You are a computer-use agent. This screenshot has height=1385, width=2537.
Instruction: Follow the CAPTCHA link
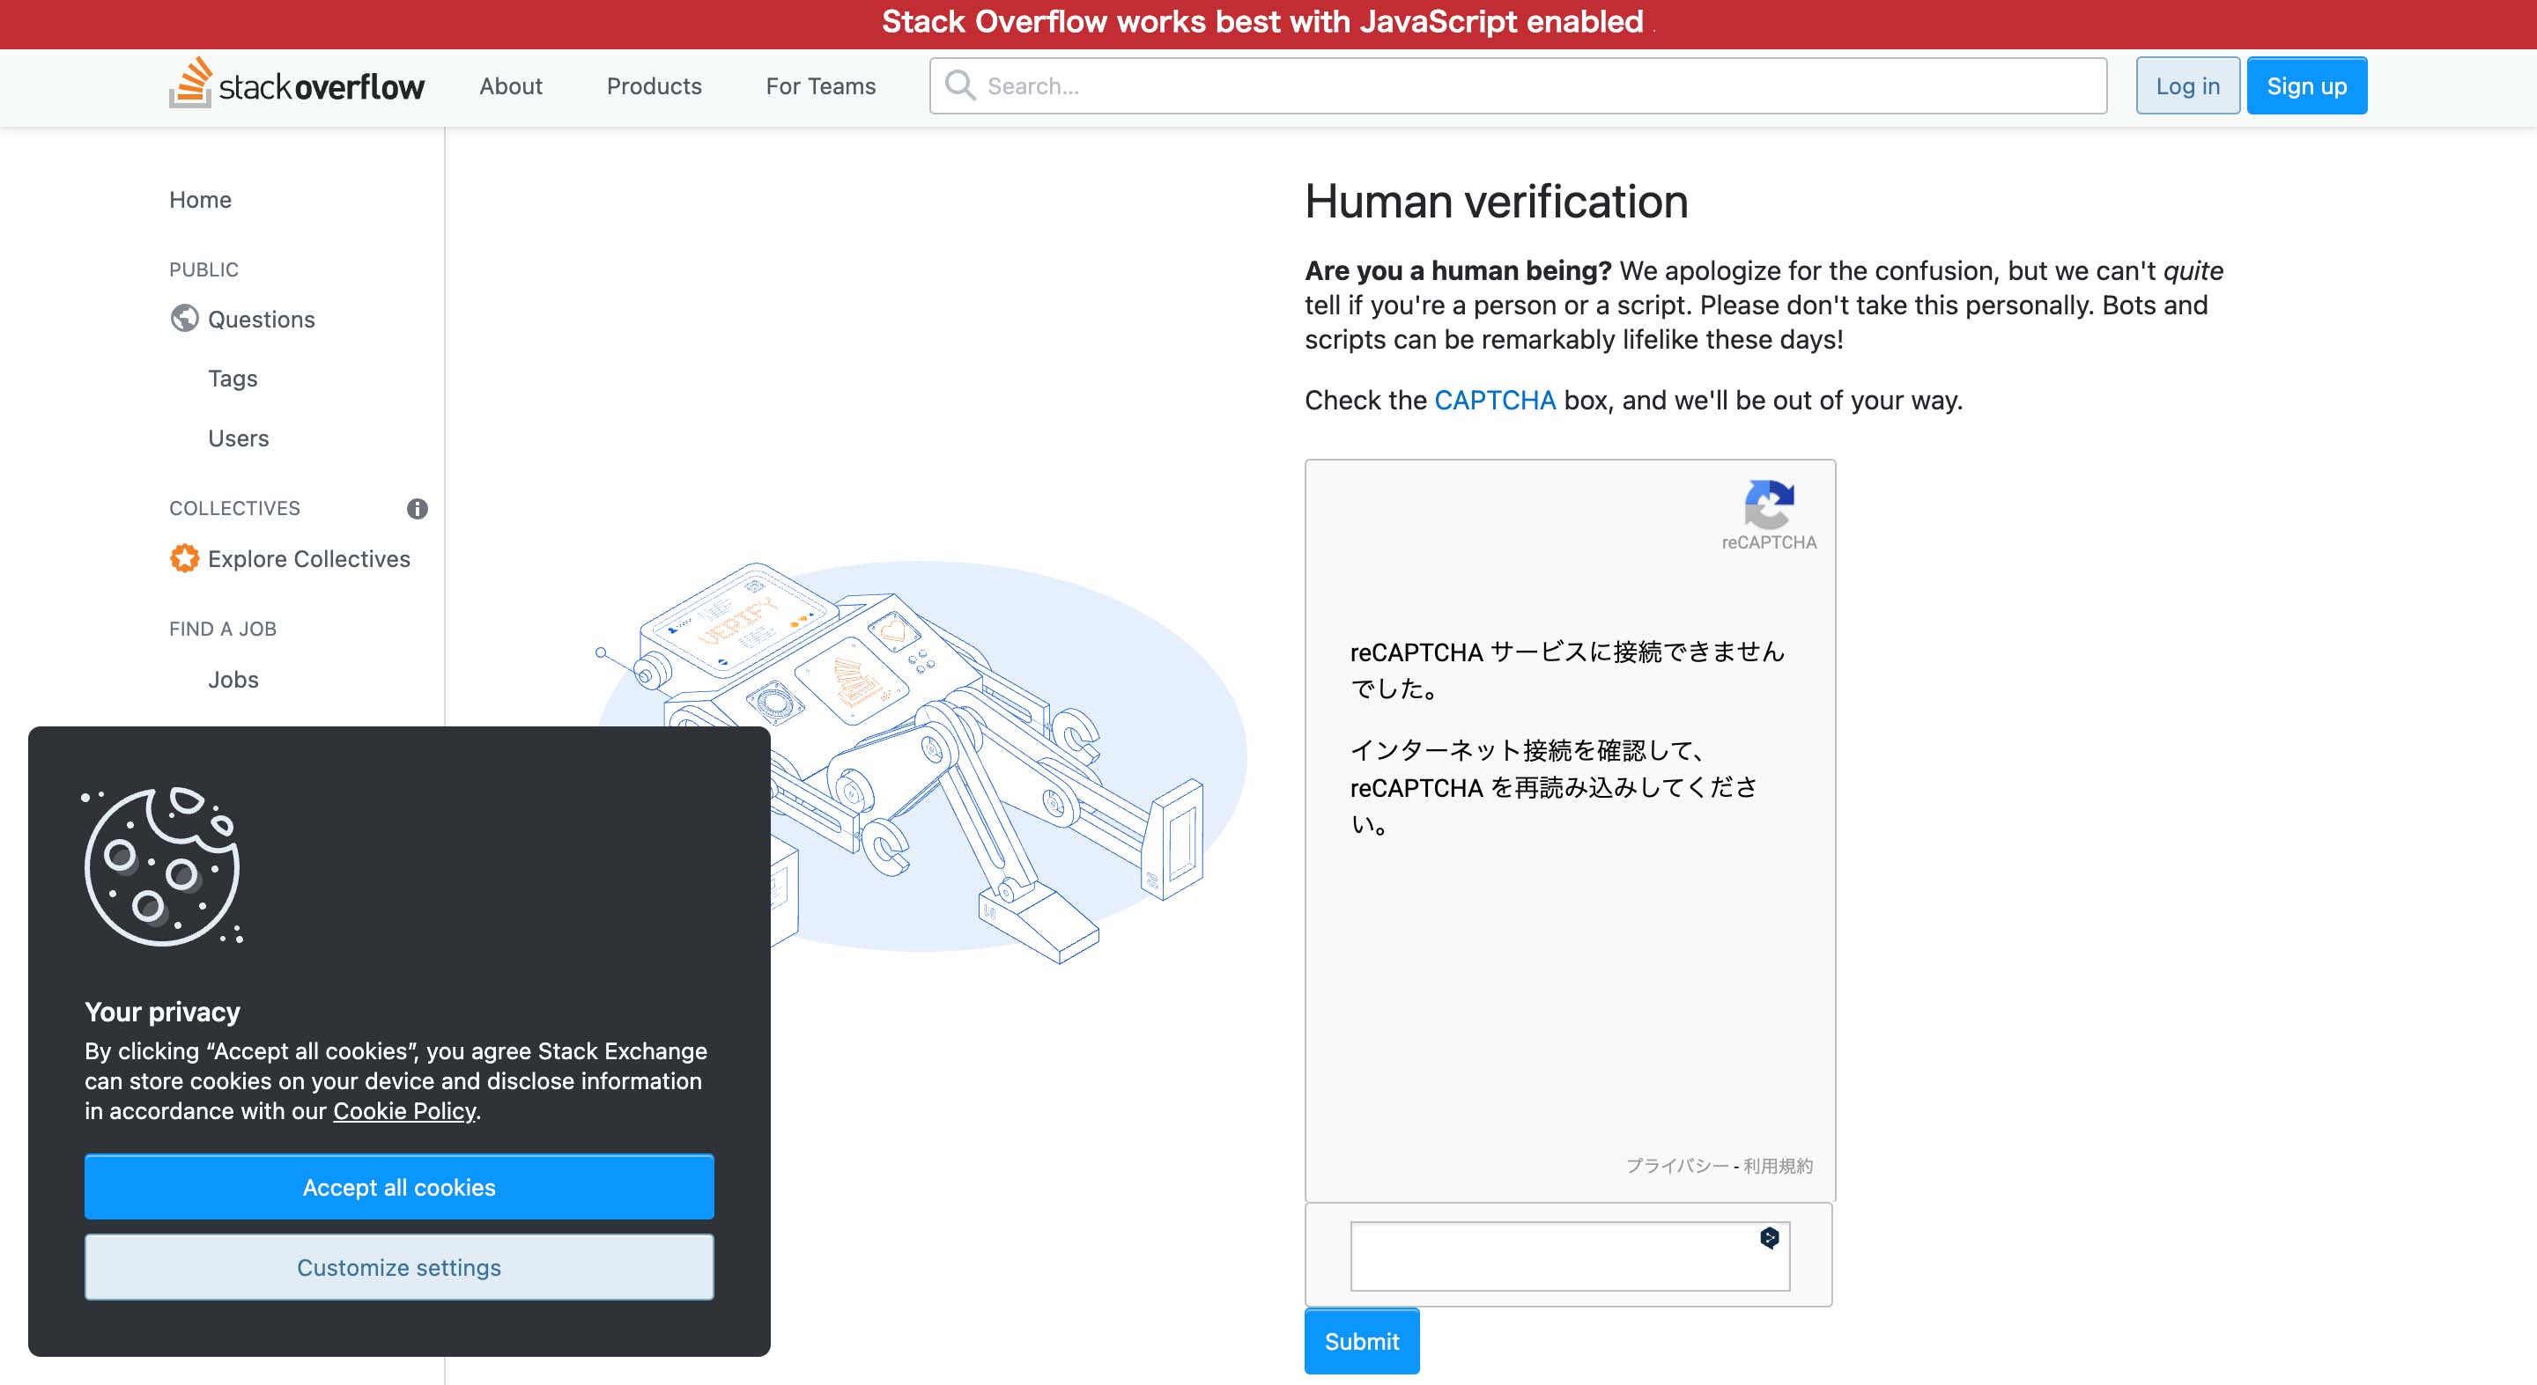[1494, 400]
